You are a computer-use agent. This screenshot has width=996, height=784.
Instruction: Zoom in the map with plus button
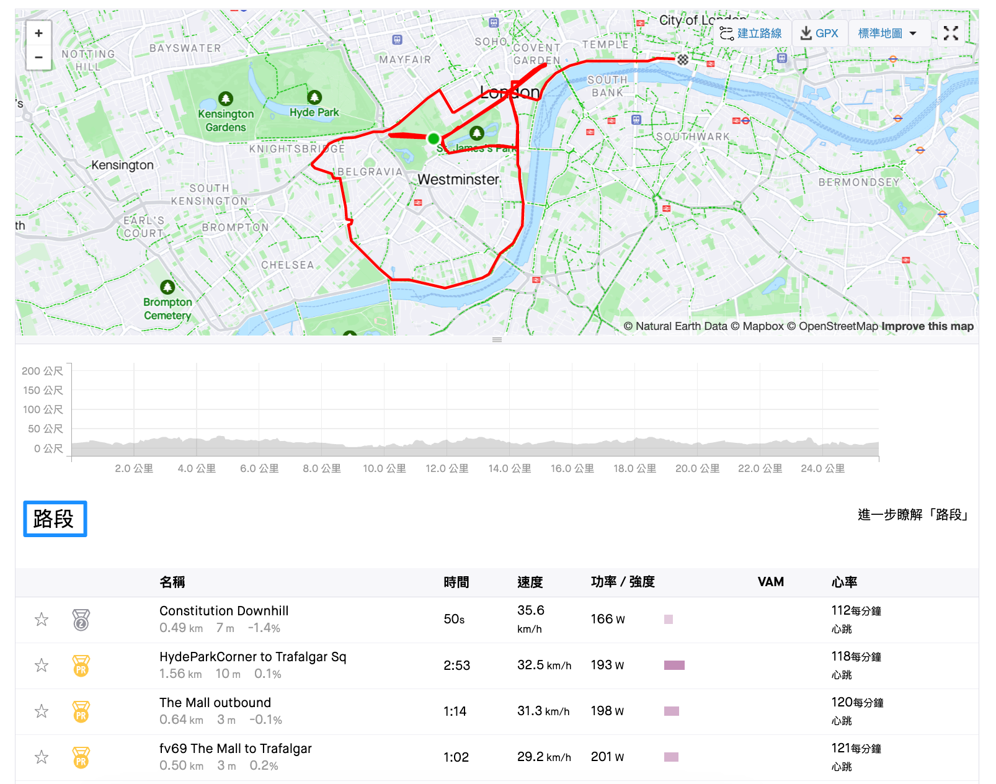pyautogui.click(x=38, y=33)
